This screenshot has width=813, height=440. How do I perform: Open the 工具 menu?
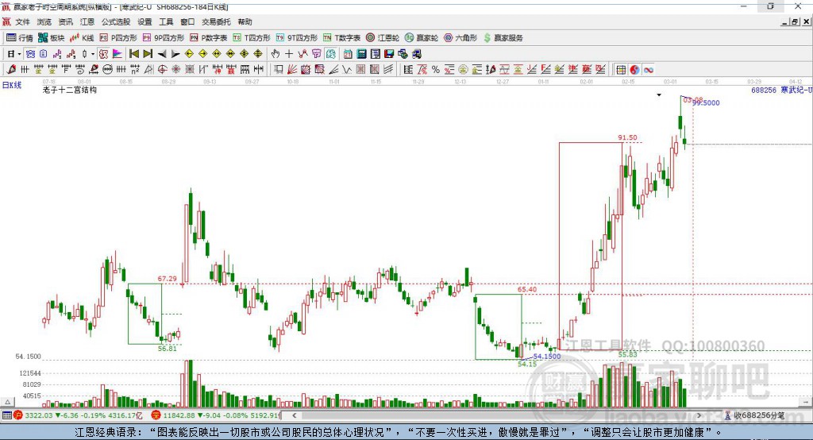(166, 21)
